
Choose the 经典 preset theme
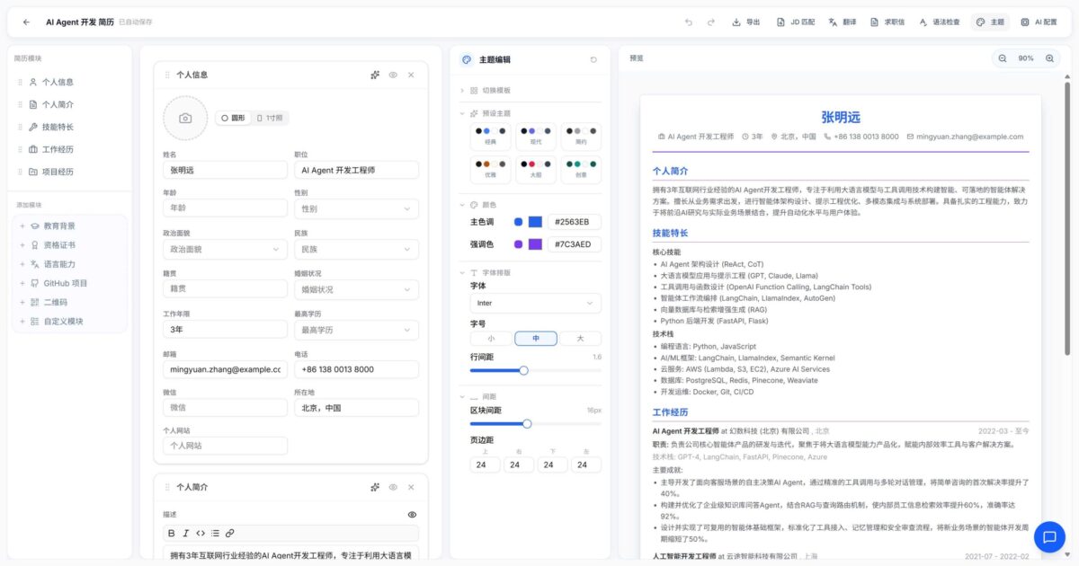click(491, 137)
